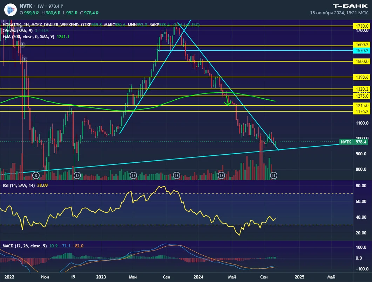Screen dimensions: 372x282
Task: Click the 1275.0 yellow price level label
Action: point(362,96)
